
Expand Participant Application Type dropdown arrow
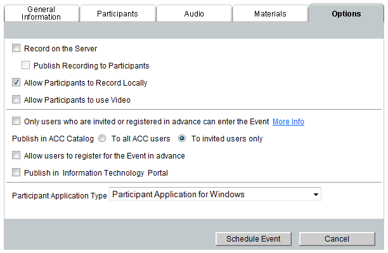pyautogui.click(x=316, y=194)
